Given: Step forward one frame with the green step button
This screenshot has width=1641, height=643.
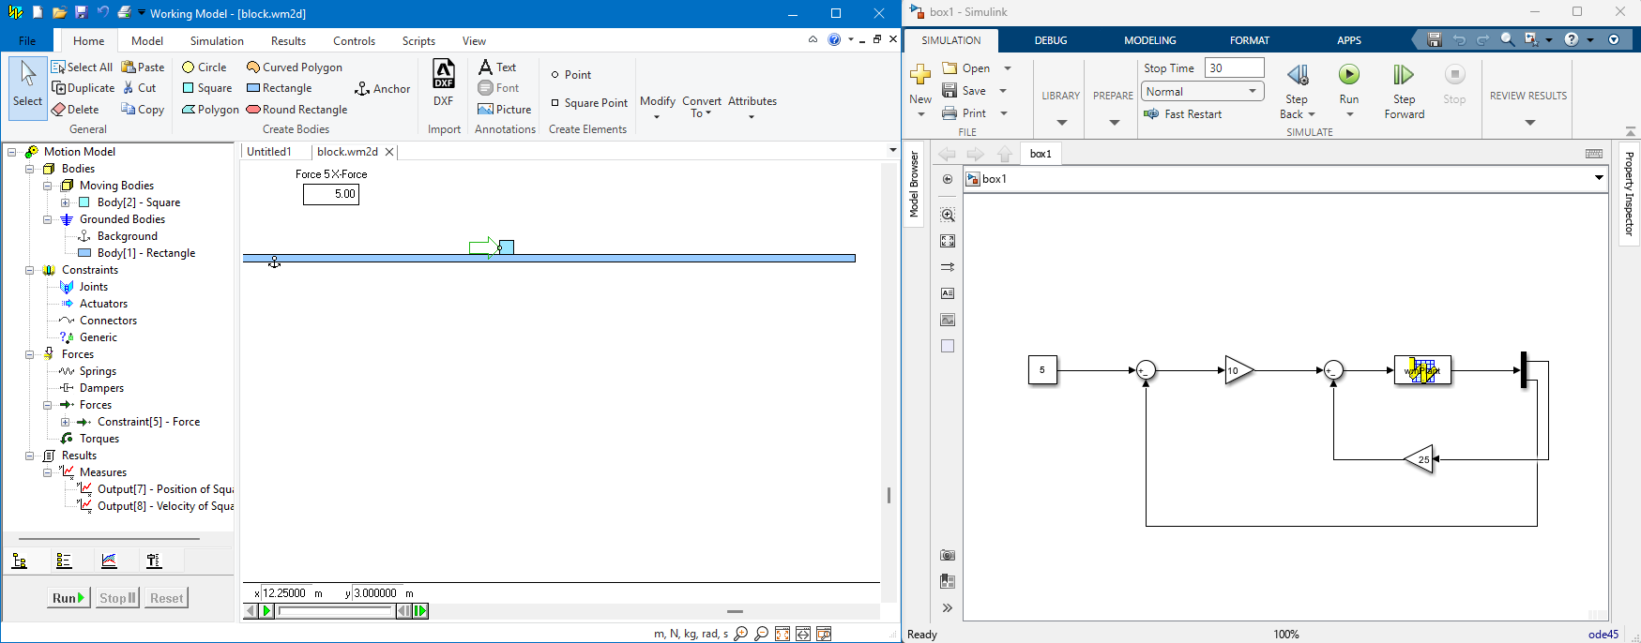Looking at the screenshot, I should tap(420, 611).
